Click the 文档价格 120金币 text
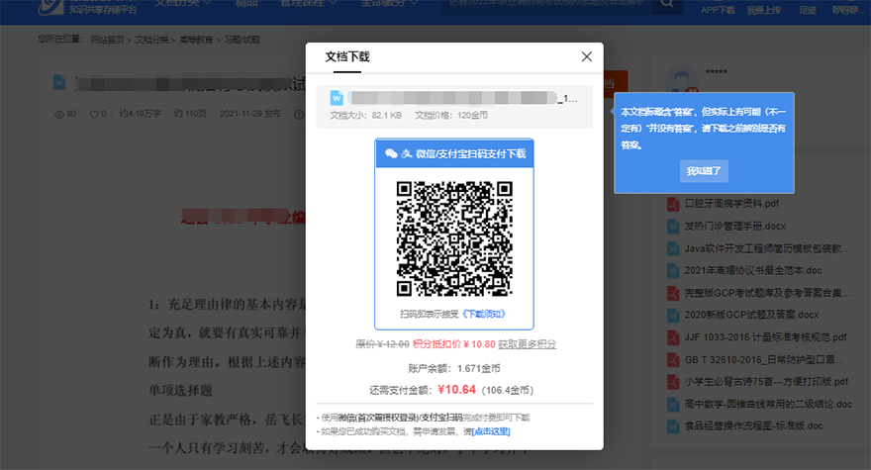Screen dimensions: 871x470 coord(451,115)
